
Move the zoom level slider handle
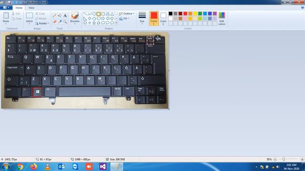point(284,159)
